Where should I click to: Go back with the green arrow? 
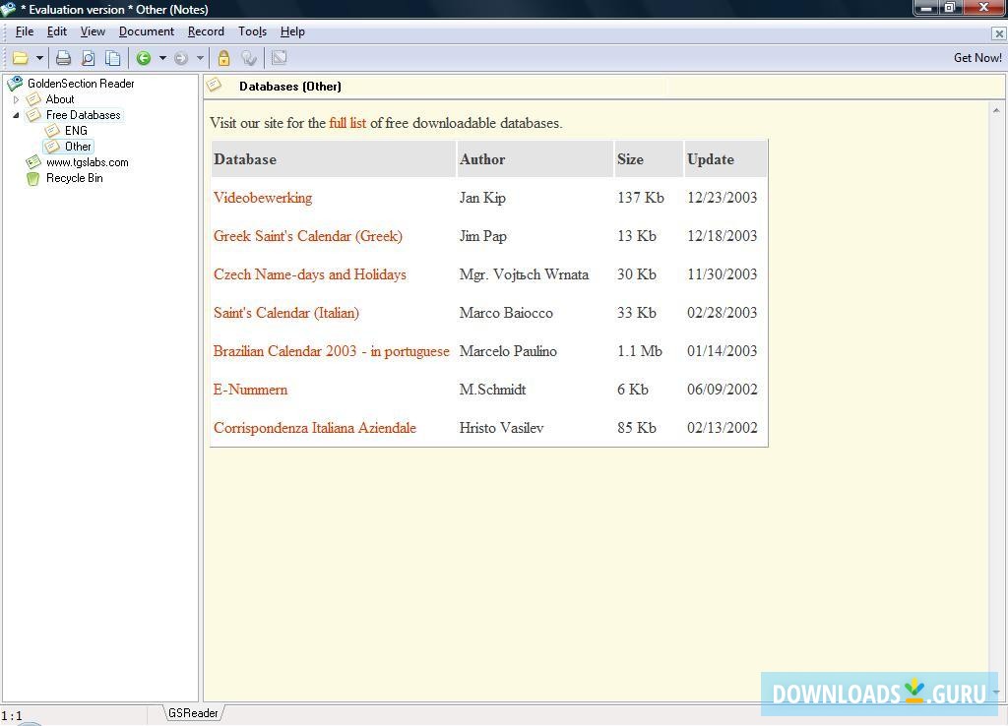coord(144,58)
